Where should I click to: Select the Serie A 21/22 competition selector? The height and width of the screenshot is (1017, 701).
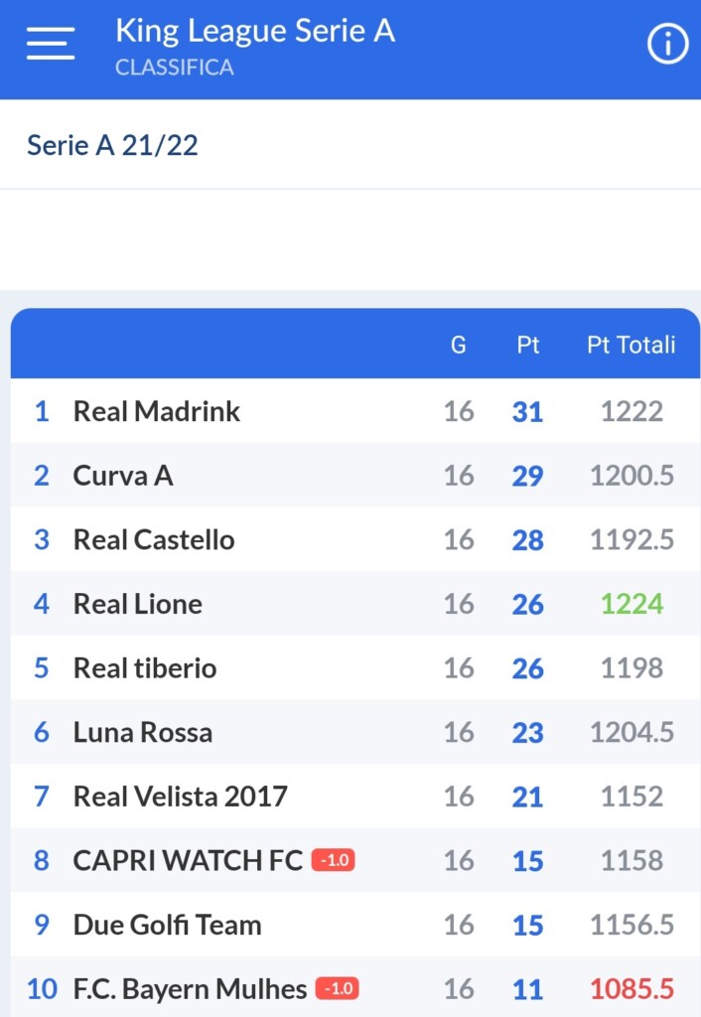(350, 145)
